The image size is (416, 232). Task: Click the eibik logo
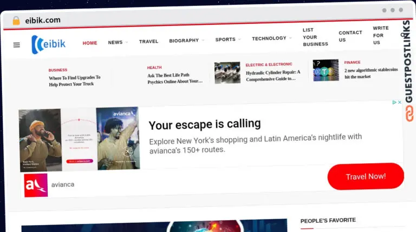pos(49,44)
